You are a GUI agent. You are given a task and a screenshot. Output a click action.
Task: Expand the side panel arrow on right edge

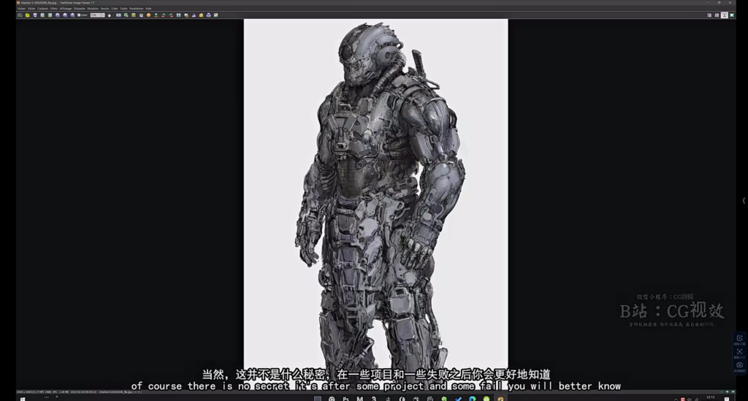[744, 201]
